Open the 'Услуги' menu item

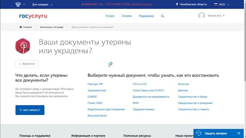(x=110, y=16)
